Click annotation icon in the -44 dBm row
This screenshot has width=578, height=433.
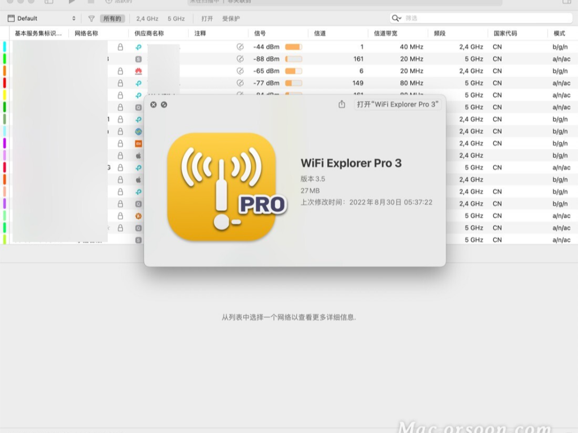[240, 47]
